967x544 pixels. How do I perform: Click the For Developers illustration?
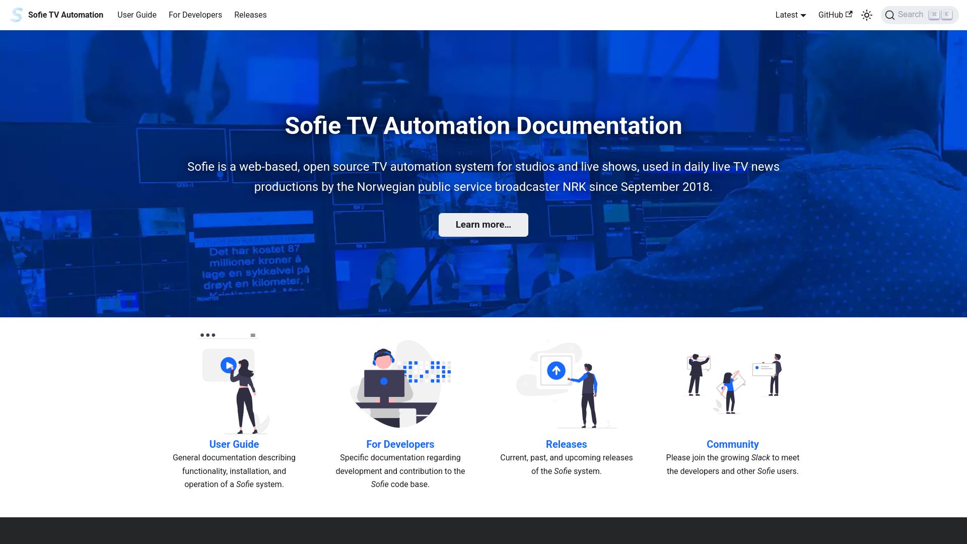tap(400, 384)
